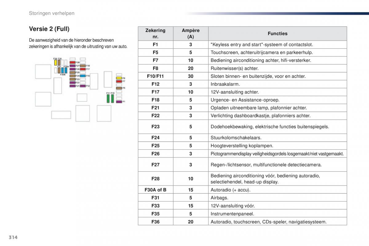This screenshot has height=246, width=369.
Task: Click the red F7 fuse in diagram
Action: [x=119, y=81]
